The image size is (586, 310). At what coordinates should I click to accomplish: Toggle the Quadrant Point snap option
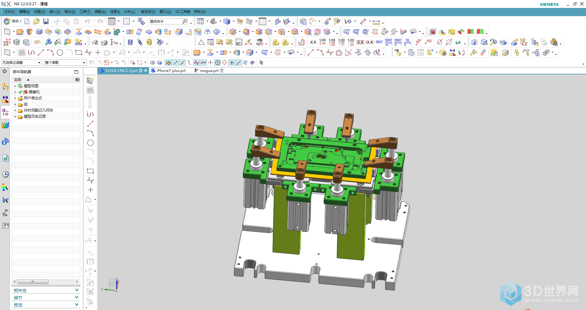(x=225, y=62)
